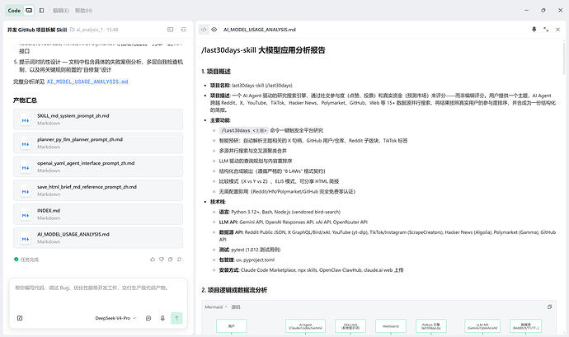This screenshot has height=337, width=569.
Task: Copy the Mermaid diagram with copy icon
Action: (549, 307)
